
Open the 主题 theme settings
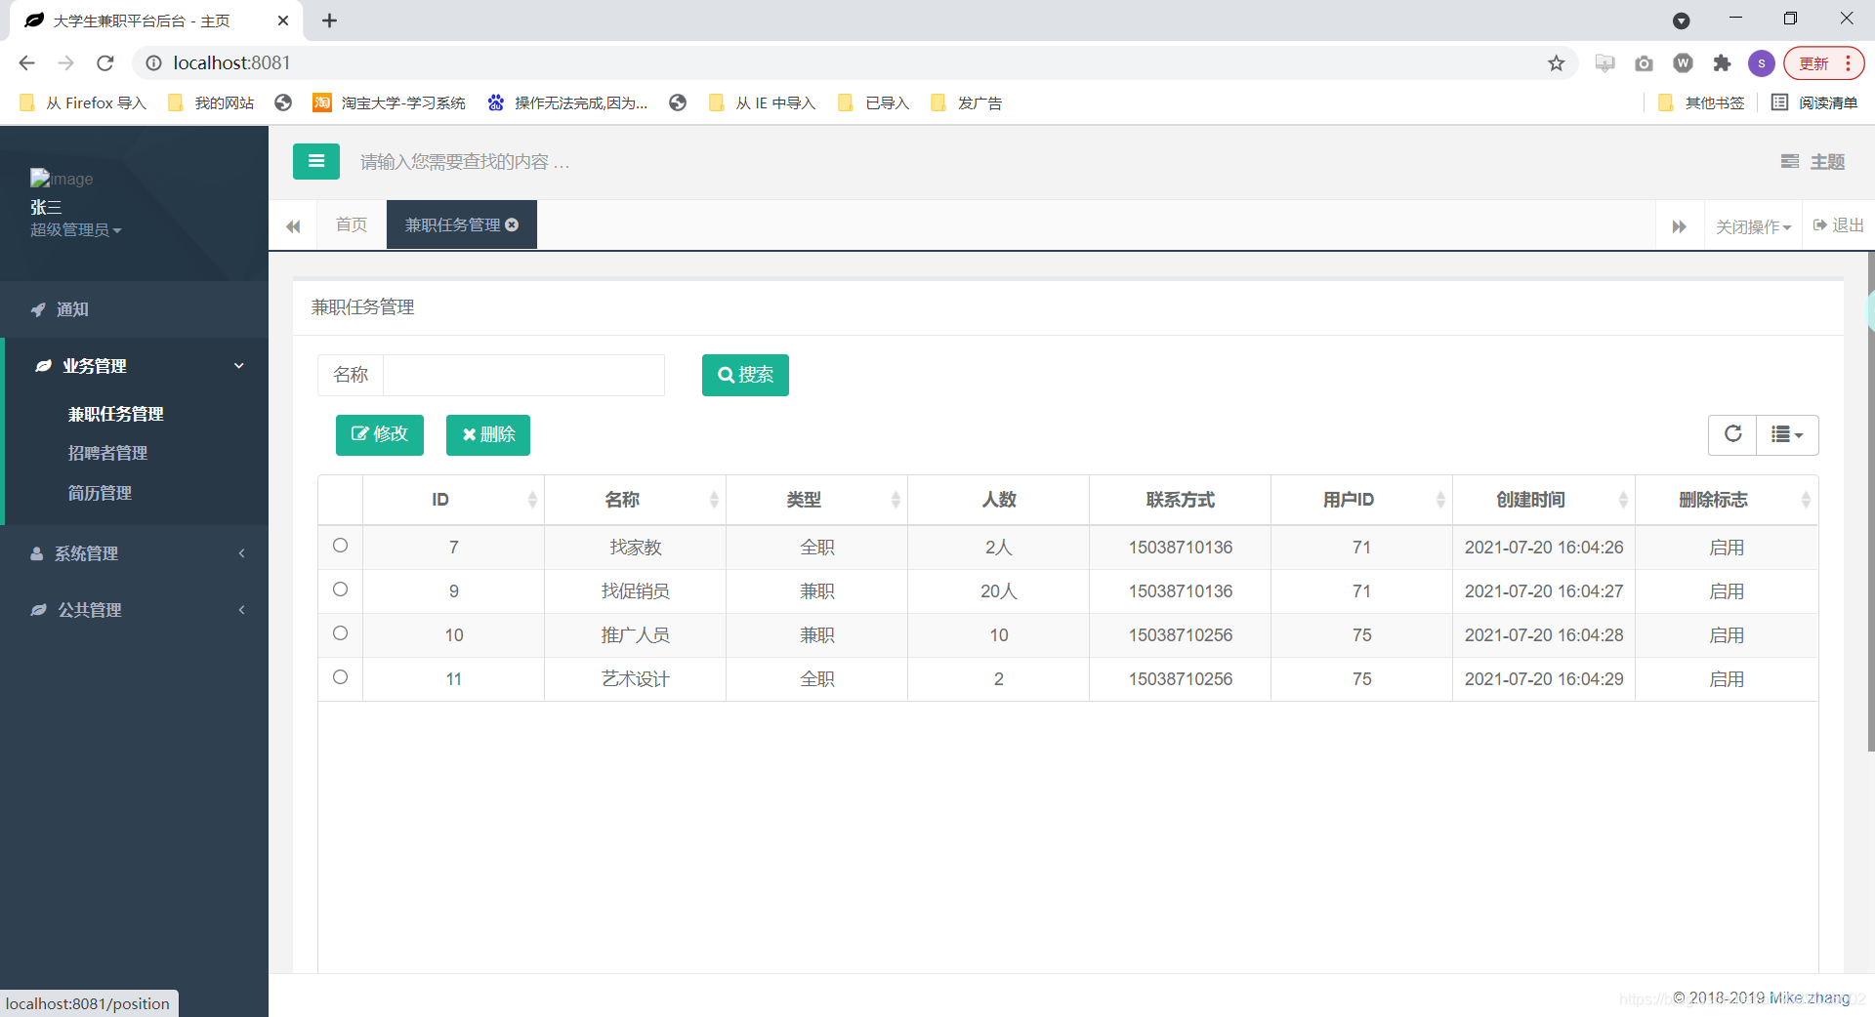[x=1812, y=162]
